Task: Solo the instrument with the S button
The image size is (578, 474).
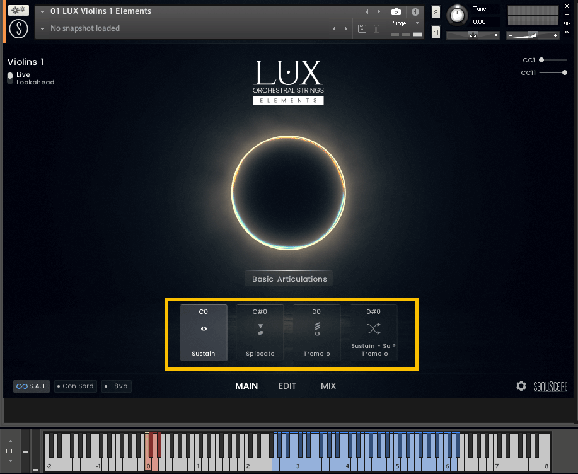Action: pos(436,12)
